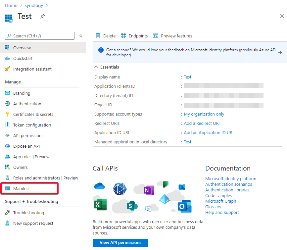Click the API permissions icon

point(7,135)
